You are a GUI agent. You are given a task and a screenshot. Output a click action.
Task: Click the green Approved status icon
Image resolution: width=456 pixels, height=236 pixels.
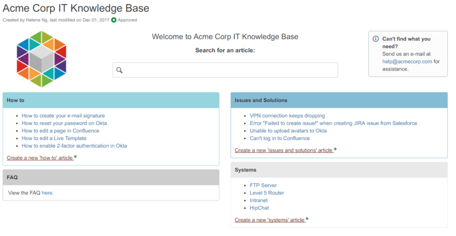tap(114, 20)
